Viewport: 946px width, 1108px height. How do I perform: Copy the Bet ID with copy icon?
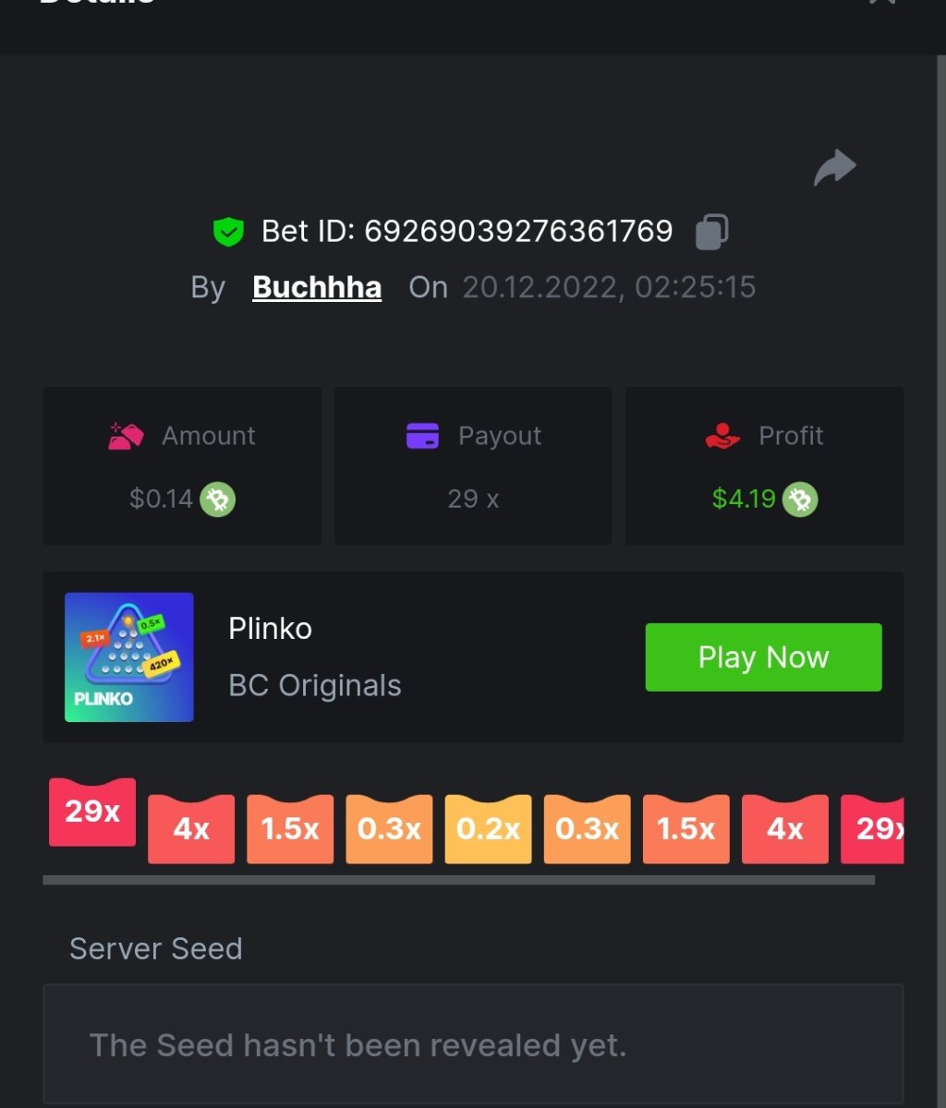coord(711,231)
